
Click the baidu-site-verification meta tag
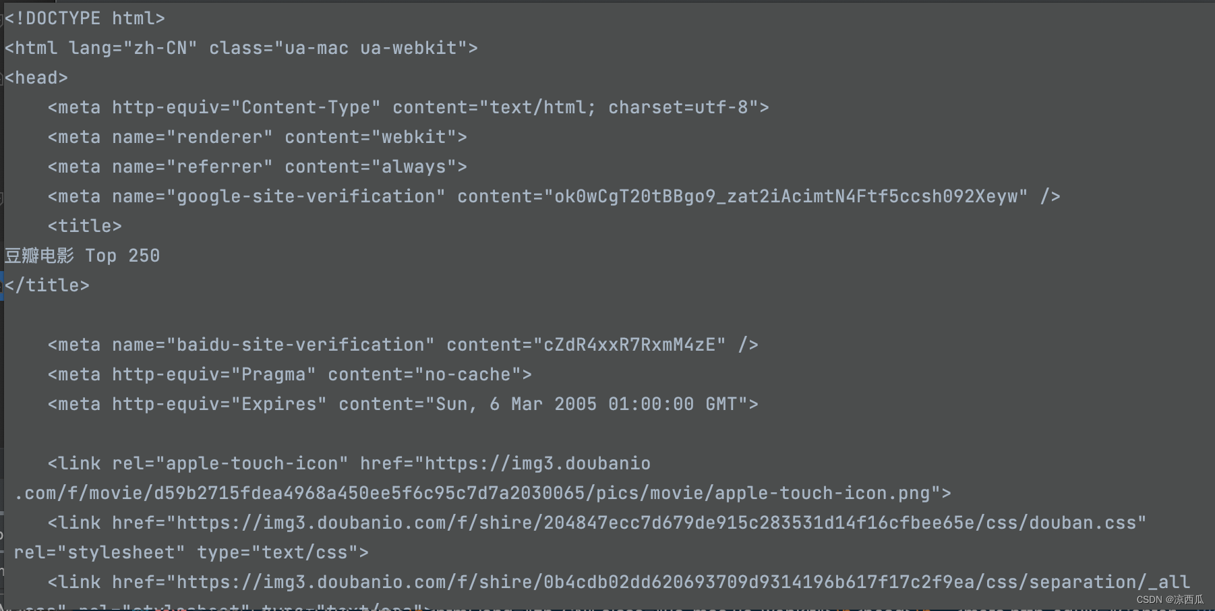tap(403, 345)
